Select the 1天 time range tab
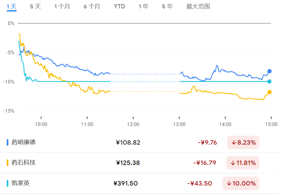Screen dimensions: 290x195 (12, 6)
